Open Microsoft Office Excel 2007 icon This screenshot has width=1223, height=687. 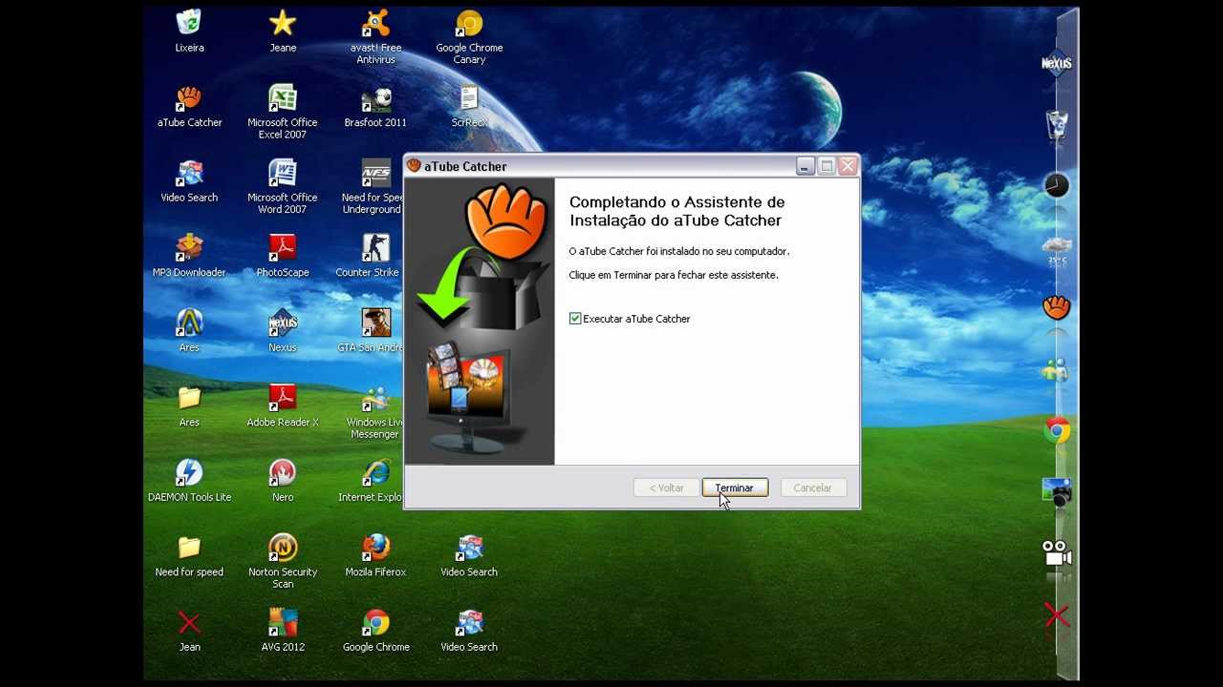[282, 112]
